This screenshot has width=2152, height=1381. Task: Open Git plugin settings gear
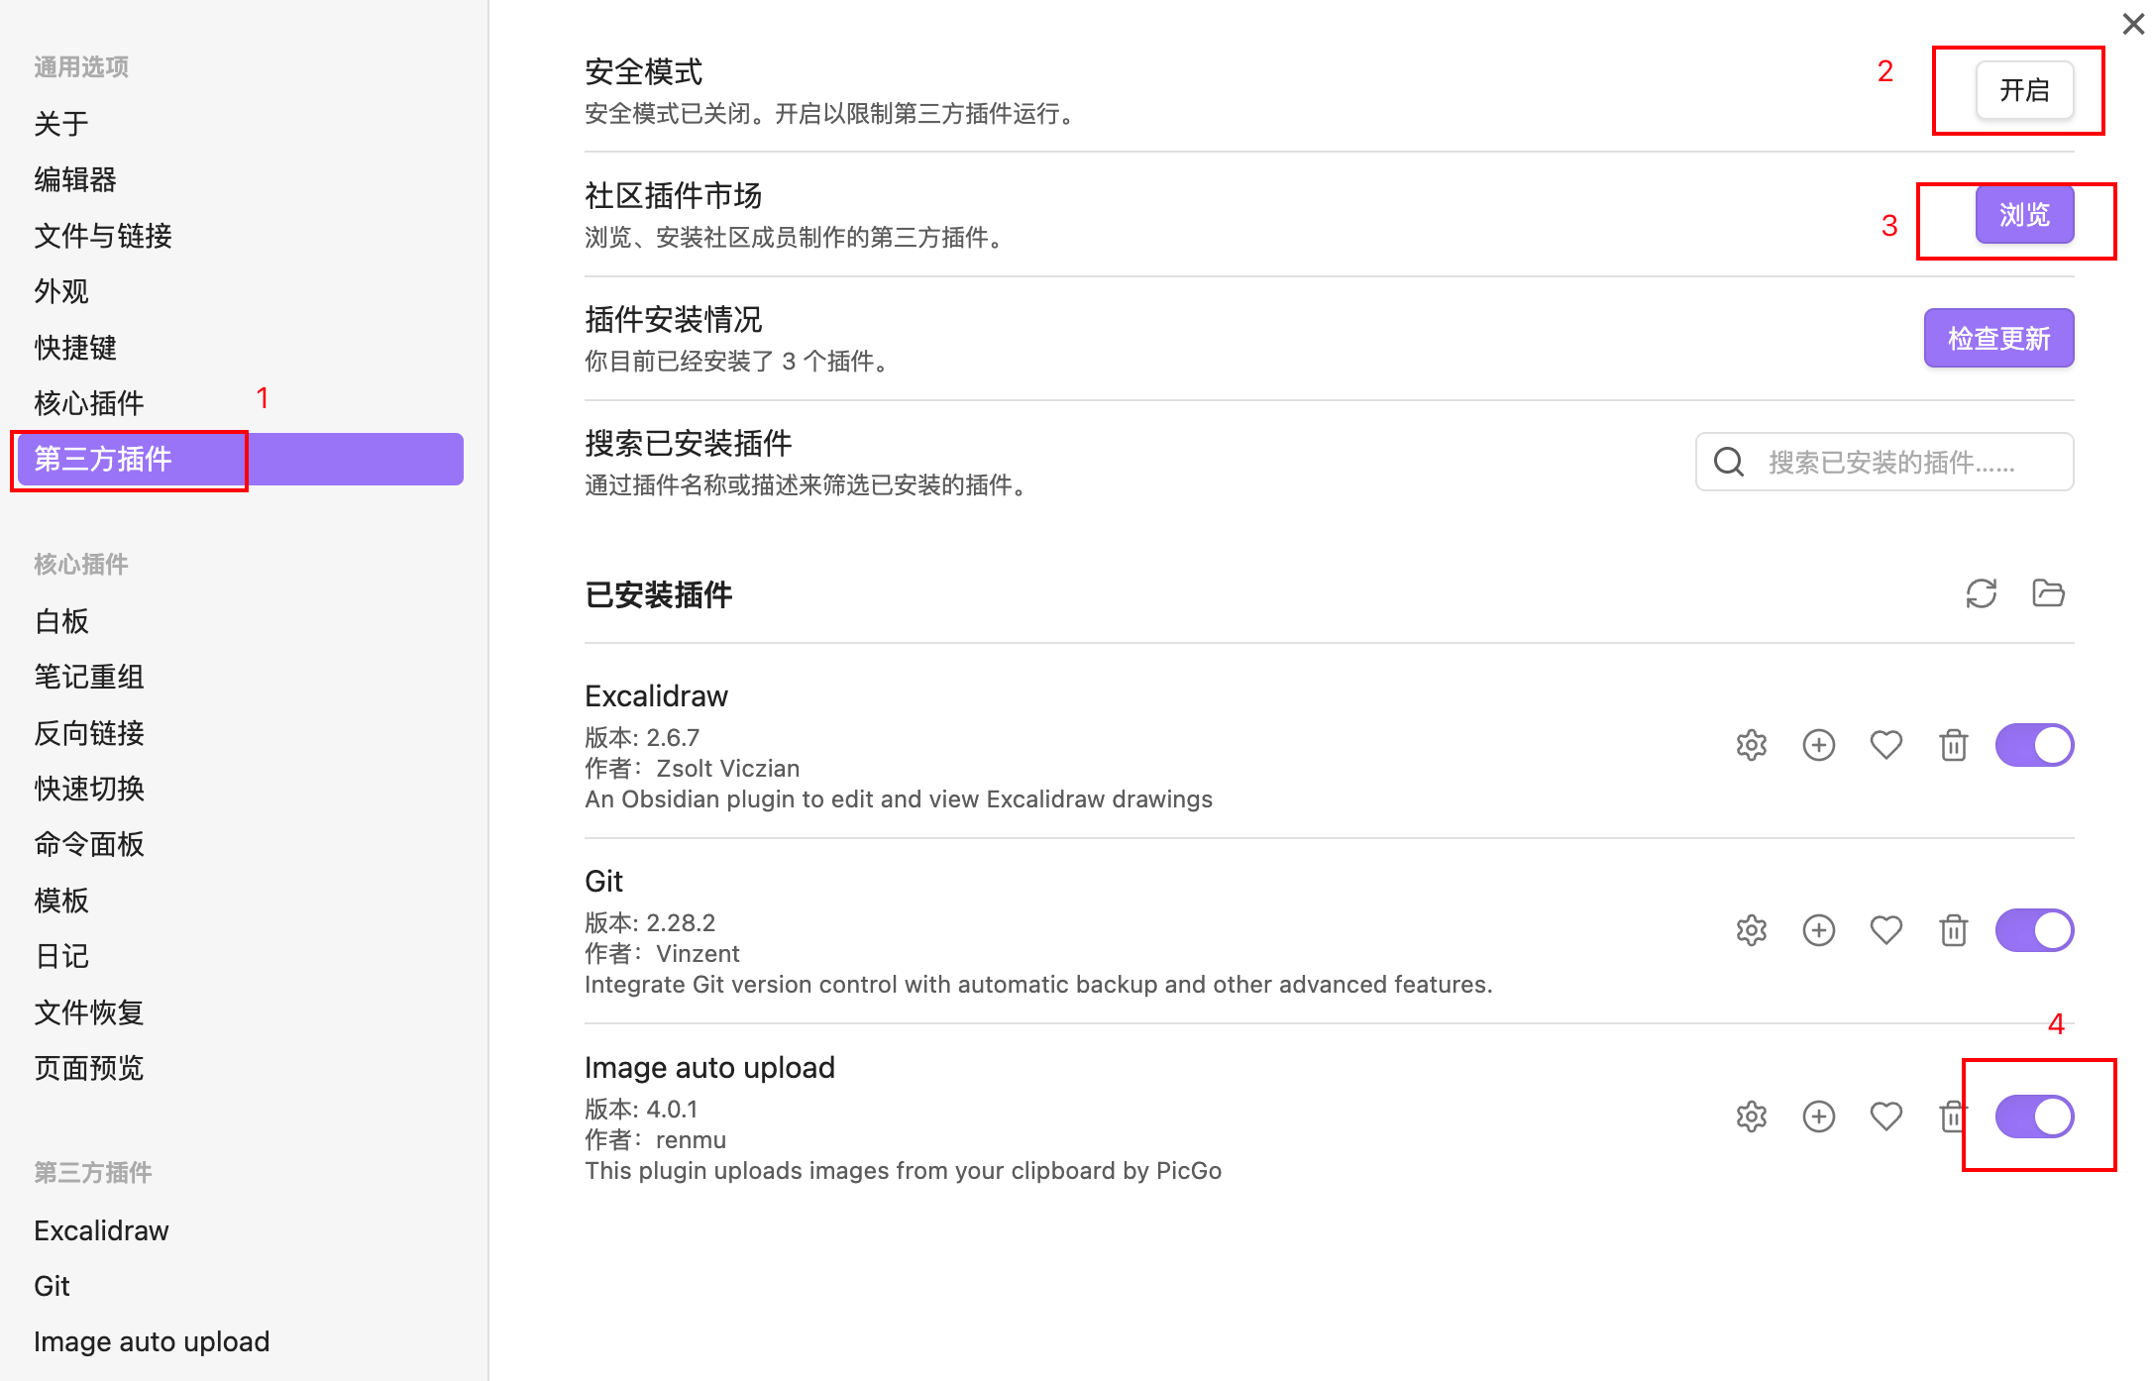(x=1751, y=930)
